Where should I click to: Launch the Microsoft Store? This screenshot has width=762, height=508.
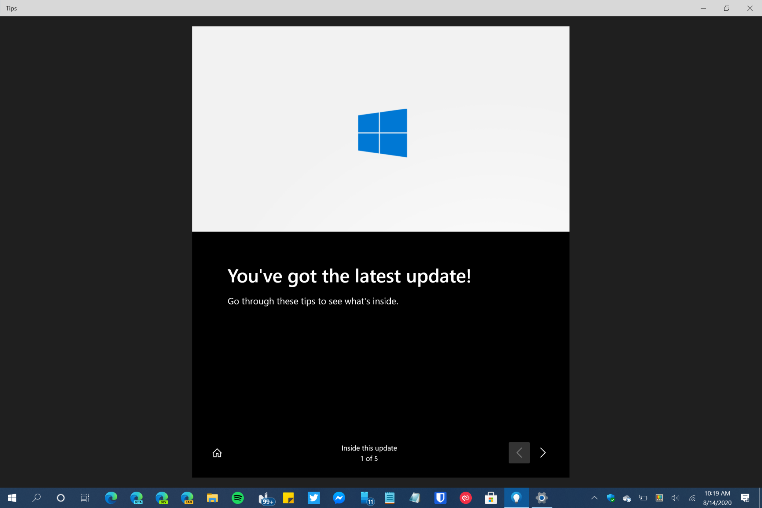point(491,498)
